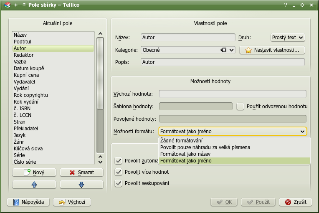Screen dimensions: 319x213
Task: Select Autor in the field list
Action: [x=53, y=48]
